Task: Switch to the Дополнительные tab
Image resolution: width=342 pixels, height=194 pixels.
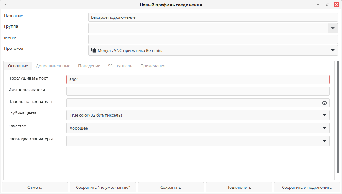Action: coord(53,66)
